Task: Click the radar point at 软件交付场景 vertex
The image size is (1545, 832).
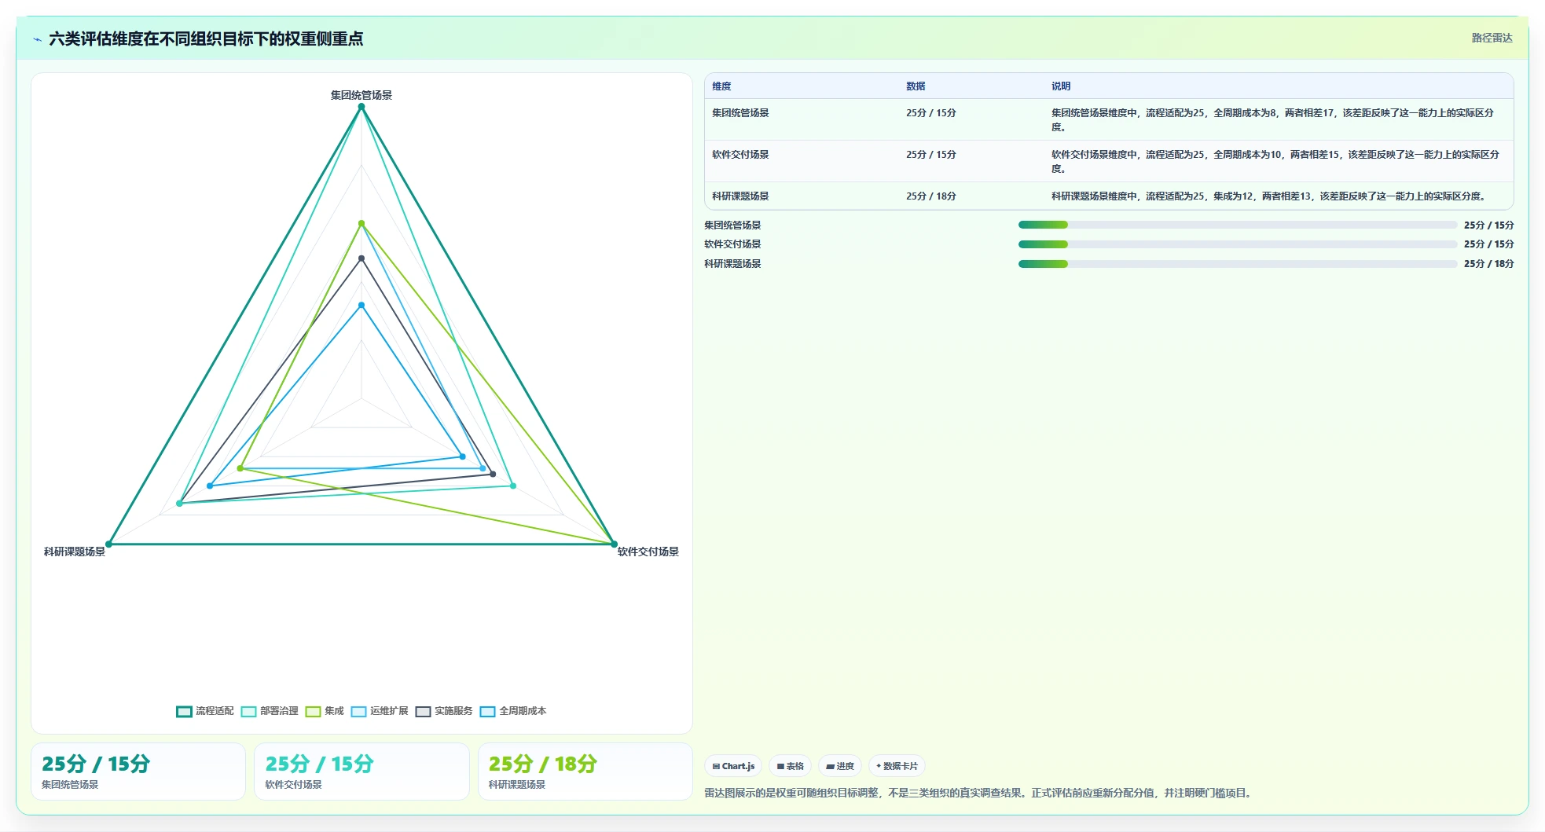Action: click(x=615, y=544)
